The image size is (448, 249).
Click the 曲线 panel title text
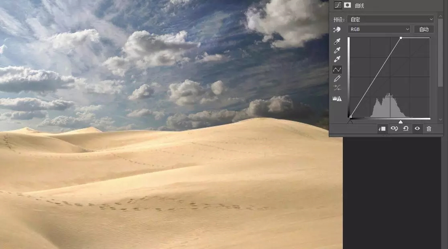(359, 6)
